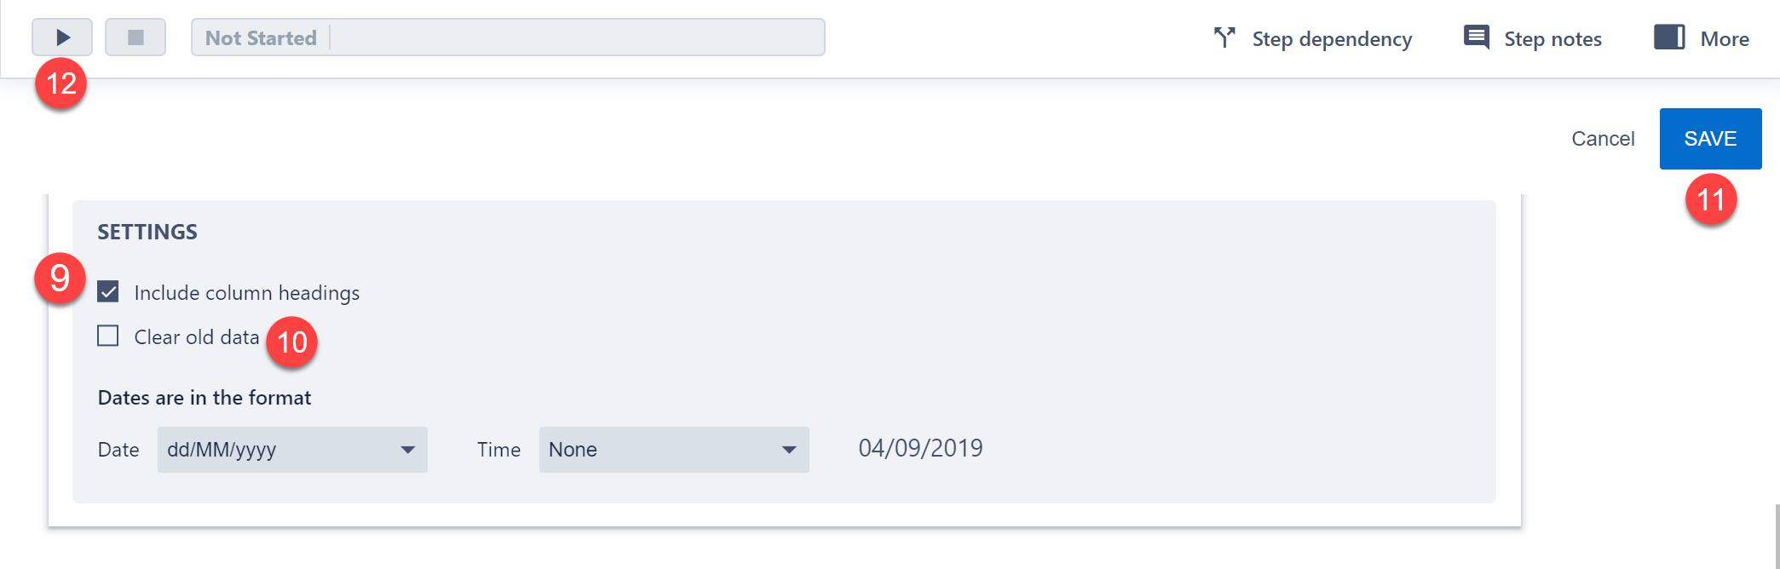This screenshot has height=569, width=1780.
Task: Click the Cancel link
Action: point(1603,139)
